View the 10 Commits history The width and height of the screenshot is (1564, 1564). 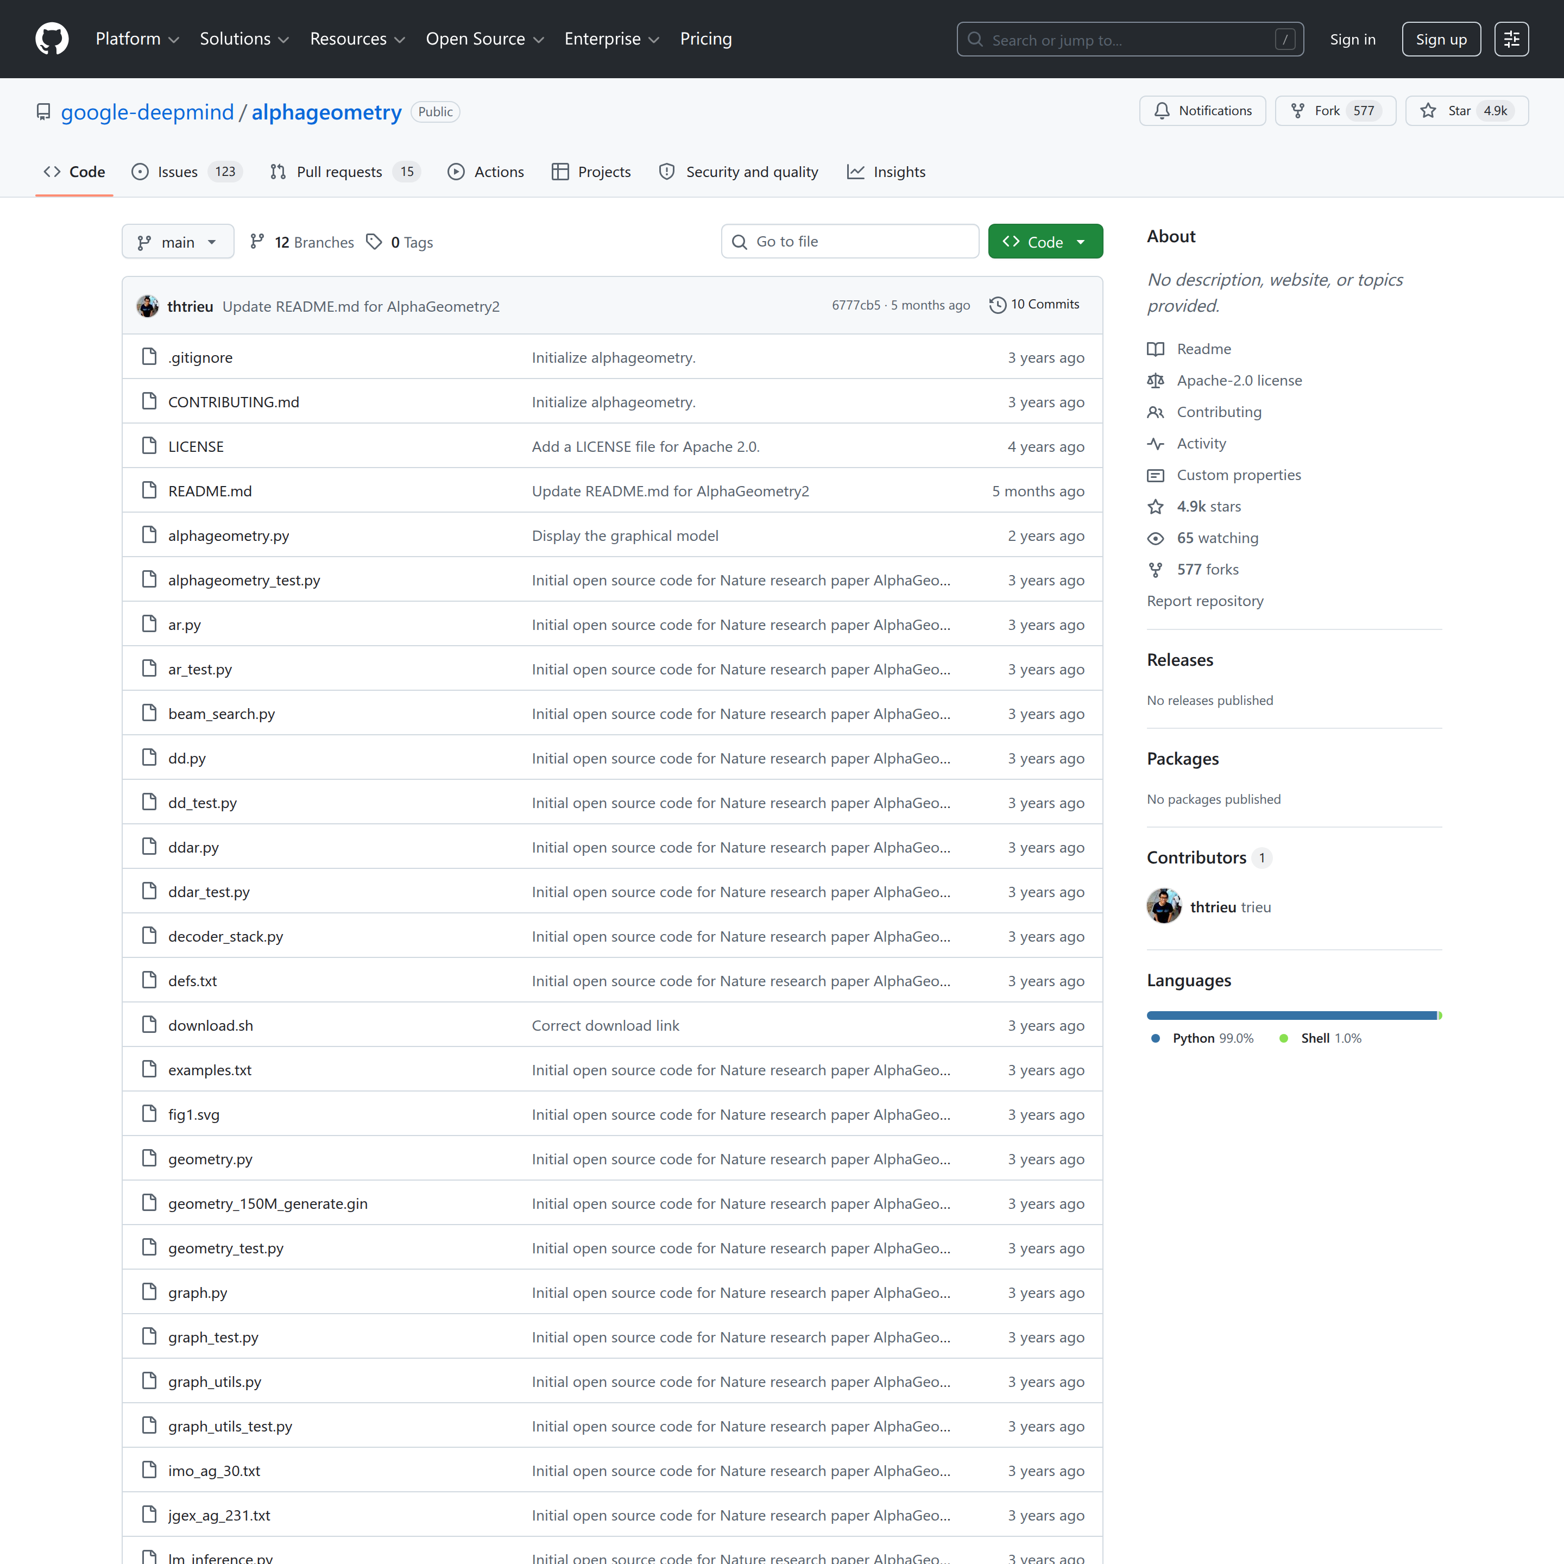(x=1035, y=304)
